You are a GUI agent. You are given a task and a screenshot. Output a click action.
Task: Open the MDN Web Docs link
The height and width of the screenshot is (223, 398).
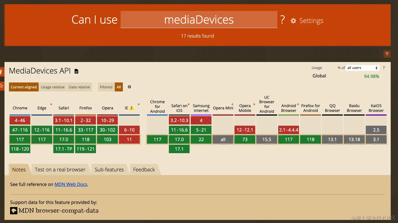(x=71, y=184)
